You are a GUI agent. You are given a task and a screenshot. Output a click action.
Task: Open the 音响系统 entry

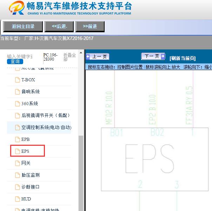click(x=31, y=92)
